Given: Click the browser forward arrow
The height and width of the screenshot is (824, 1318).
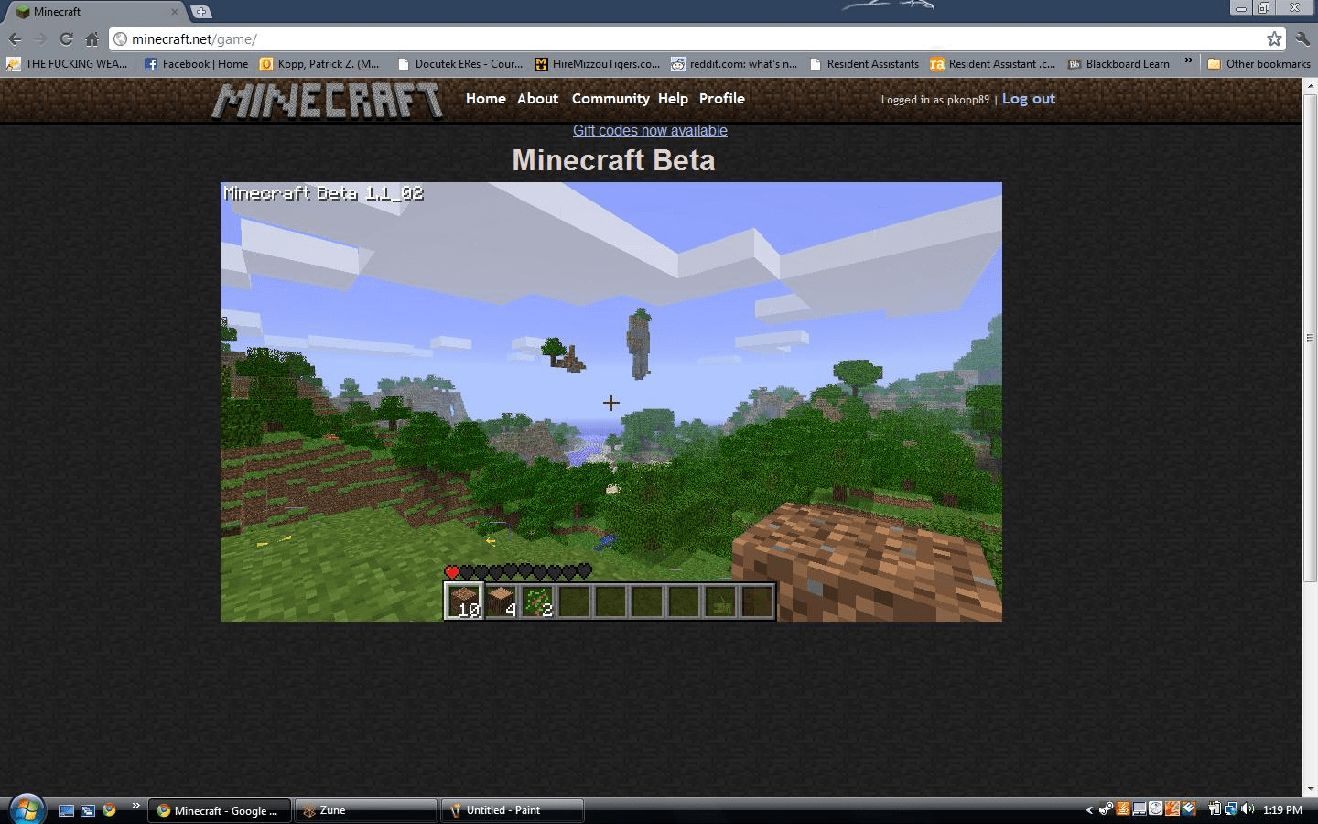Looking at the screenshot, I should (40, 38).
